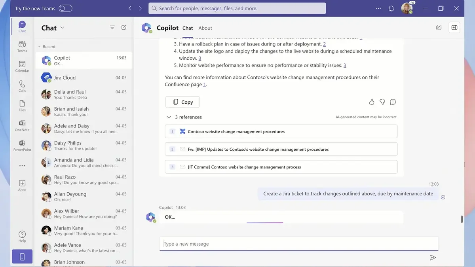The height and width of the screenshot is (267, 475).
Task: Switch to the About tab in Copilot
Action: pos(205,28)
